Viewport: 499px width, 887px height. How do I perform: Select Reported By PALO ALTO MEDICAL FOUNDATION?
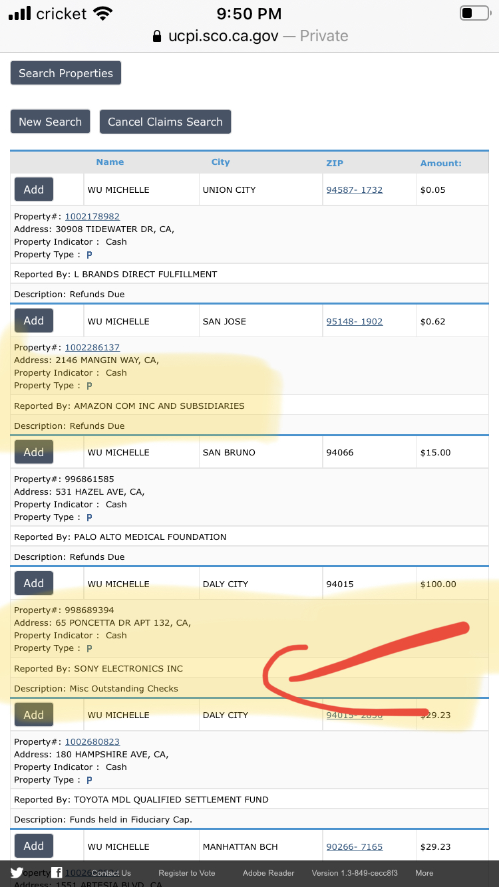120,537
